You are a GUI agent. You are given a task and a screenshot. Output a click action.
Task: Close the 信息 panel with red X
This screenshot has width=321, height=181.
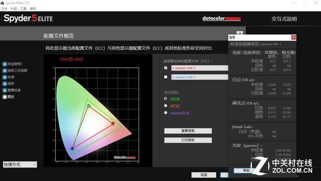(293, 37)
